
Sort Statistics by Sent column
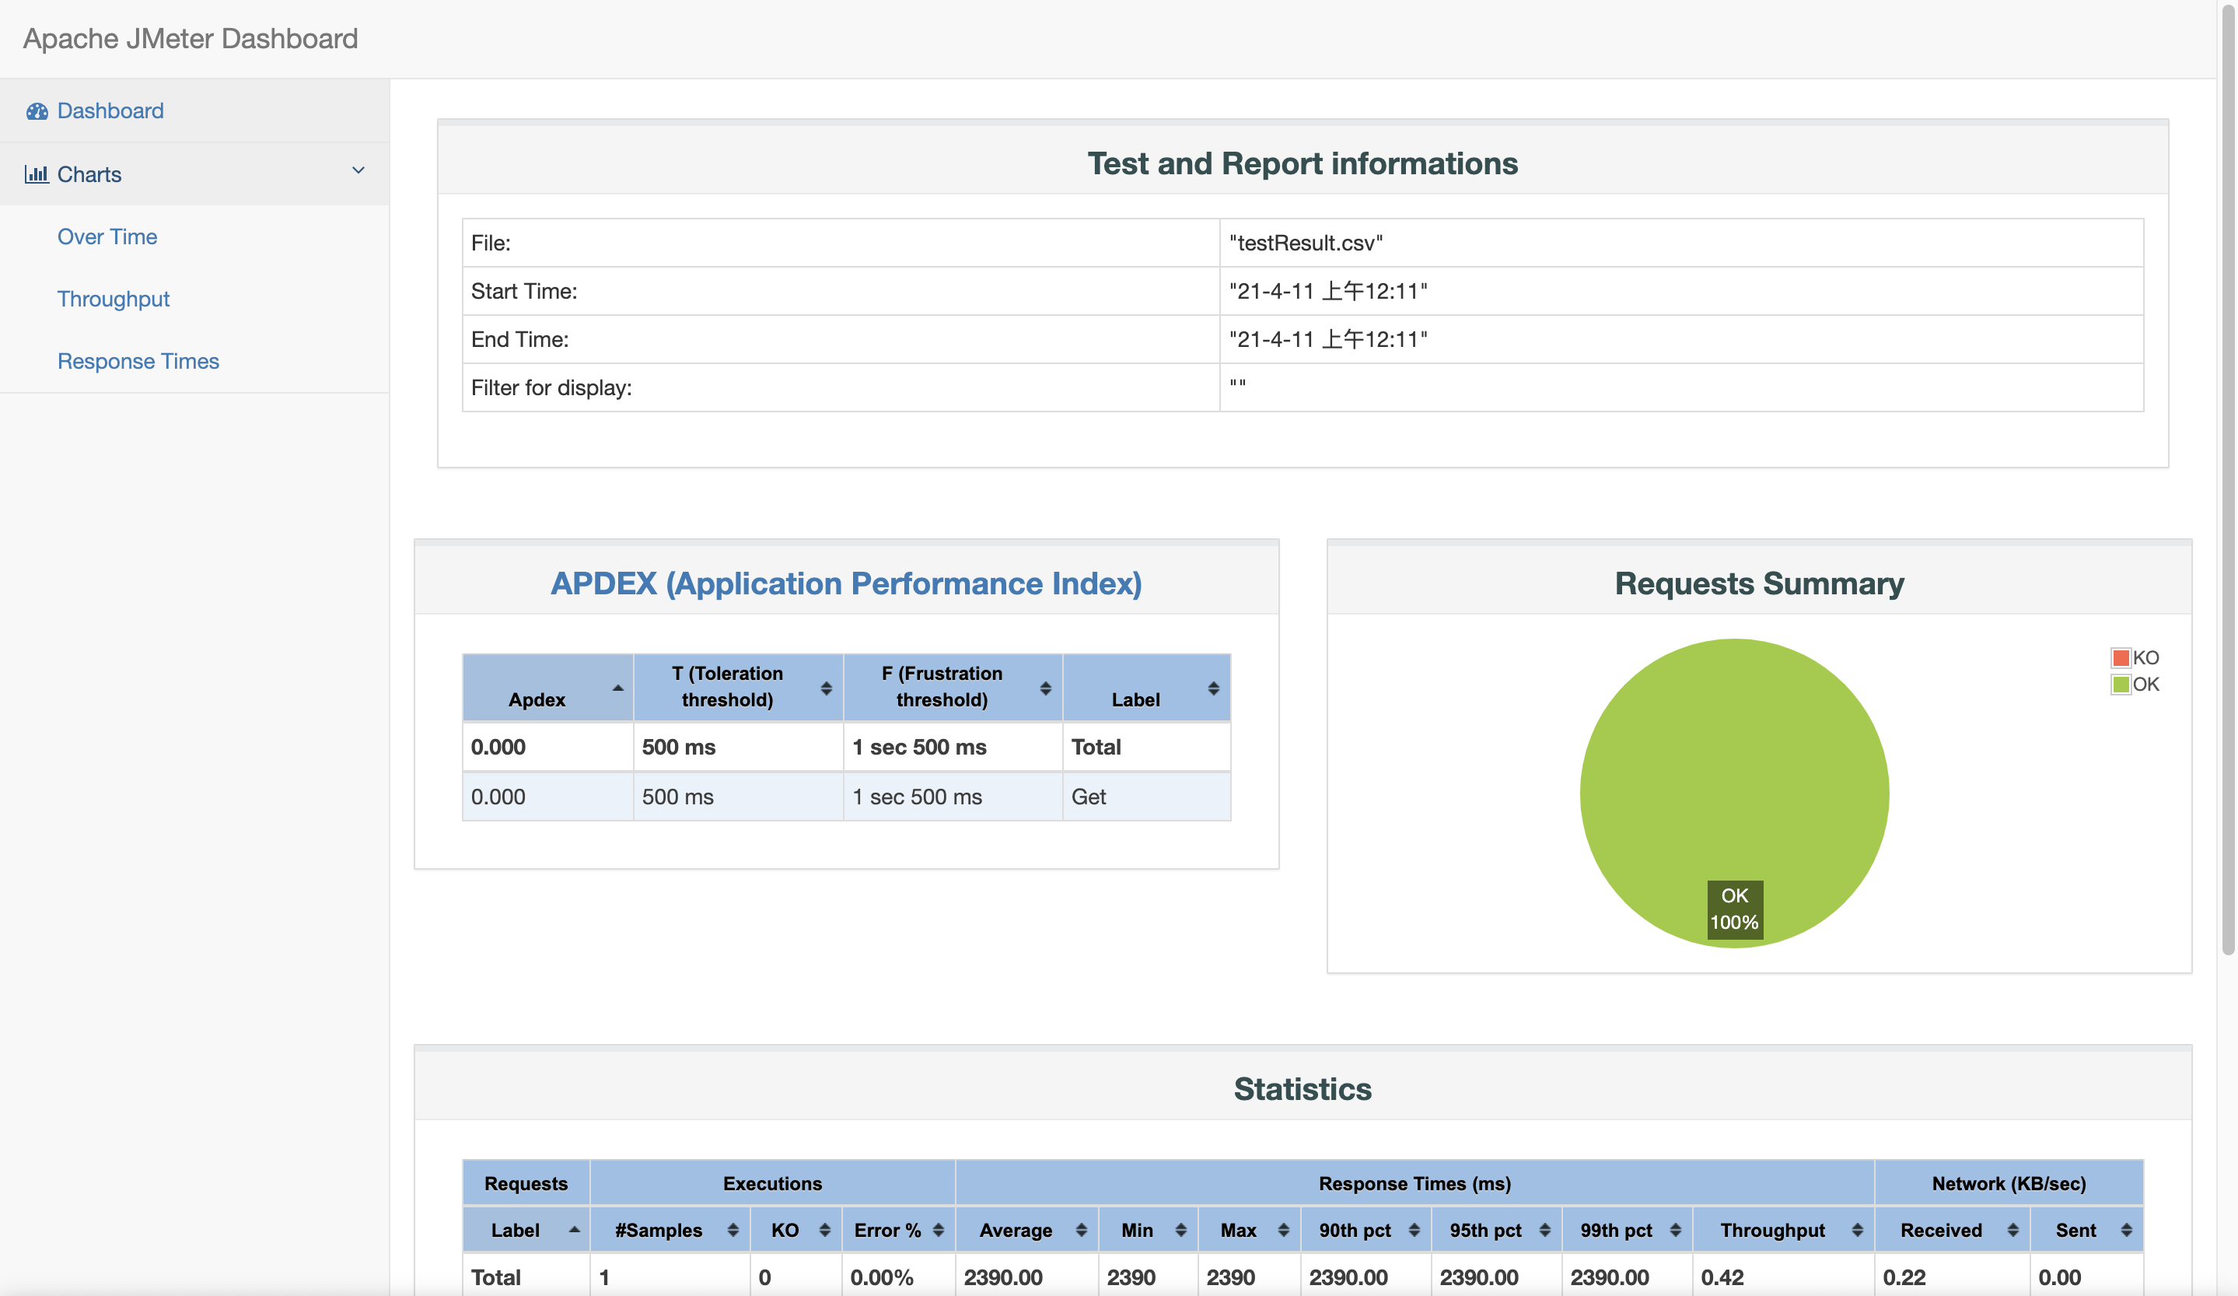coord(2087,1231)
